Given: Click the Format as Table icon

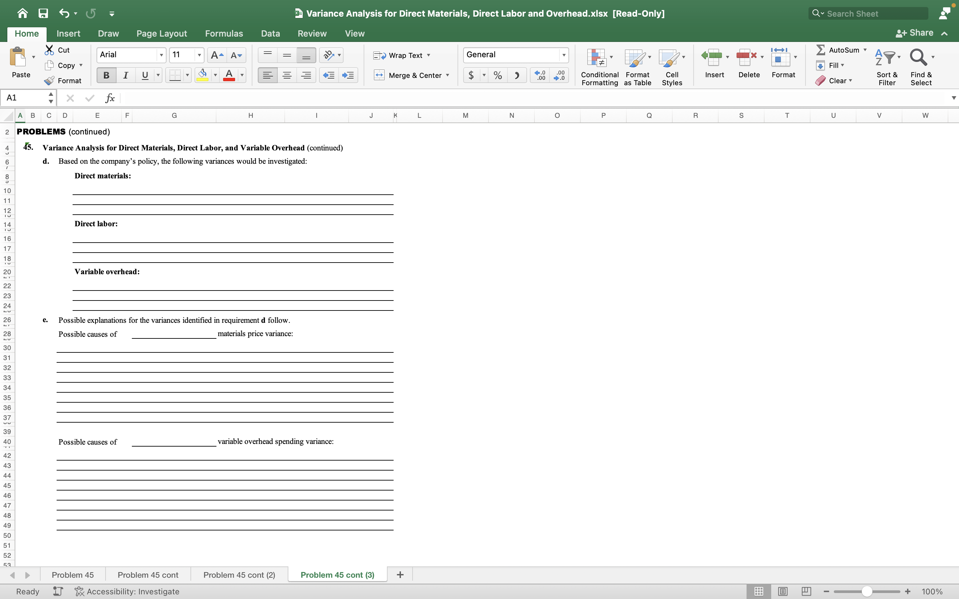Looking at the screenshot, I should pos(634,58).
